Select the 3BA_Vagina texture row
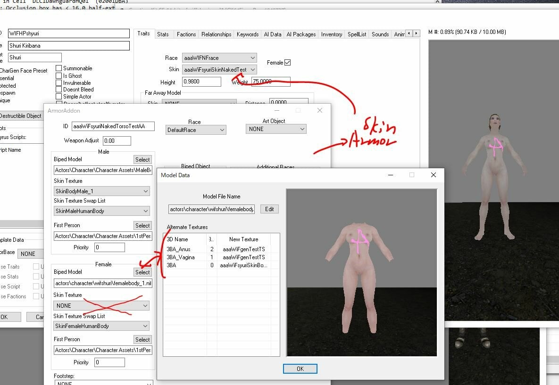Viewport: 559px width, 385px height. [221, 257]
